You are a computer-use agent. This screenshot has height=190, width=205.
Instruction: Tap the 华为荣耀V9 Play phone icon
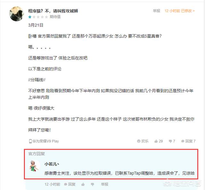[30, 141]
